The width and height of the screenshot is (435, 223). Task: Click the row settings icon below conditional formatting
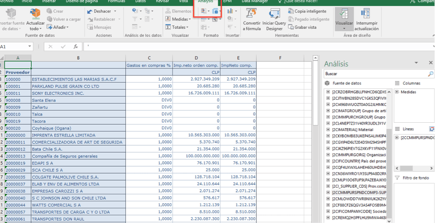click(203, 20)
